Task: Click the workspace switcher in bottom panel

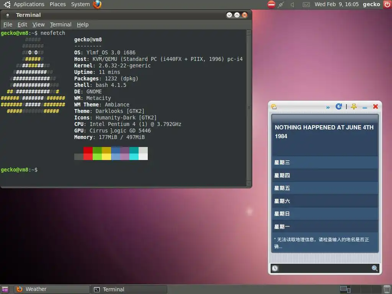Action: point(361,289)
